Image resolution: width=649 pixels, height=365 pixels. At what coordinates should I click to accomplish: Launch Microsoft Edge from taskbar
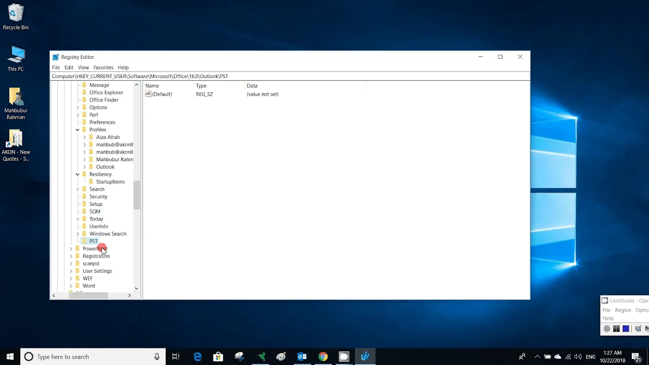click(197, 356)
